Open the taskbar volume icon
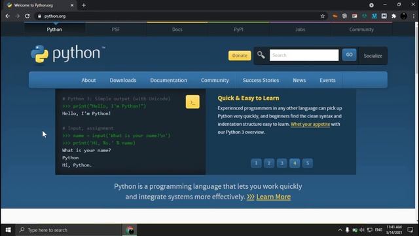 [x=362, y=230]
